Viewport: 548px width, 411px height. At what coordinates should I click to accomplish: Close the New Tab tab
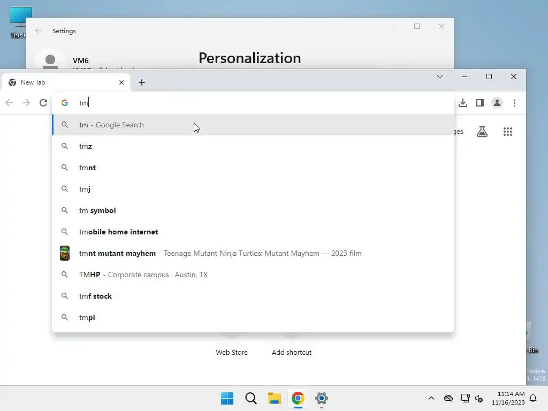121,82
